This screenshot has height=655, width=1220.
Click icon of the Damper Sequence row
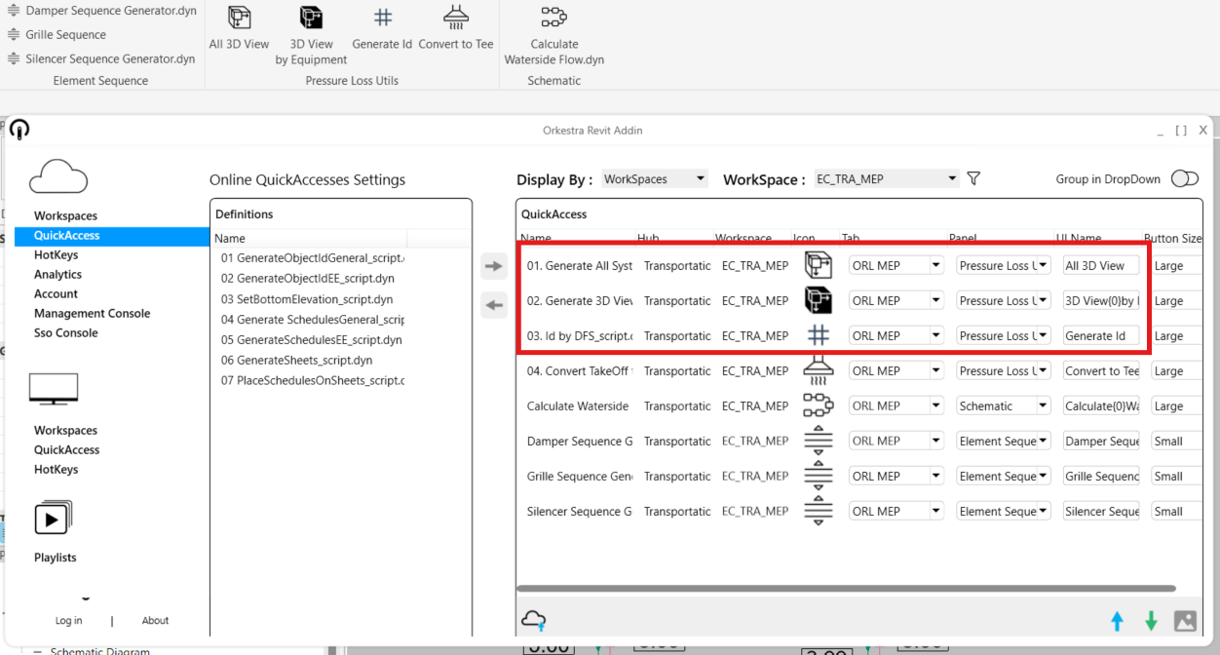coord(818,441)
